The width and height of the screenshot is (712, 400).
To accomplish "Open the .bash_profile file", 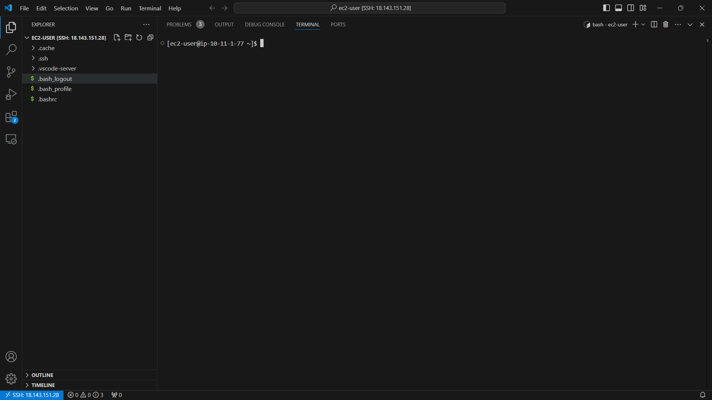I will [89, 89].
